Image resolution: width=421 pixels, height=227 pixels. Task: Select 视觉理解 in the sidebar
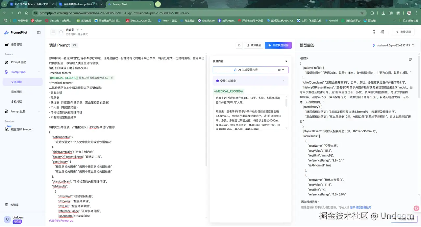(16, 92)
